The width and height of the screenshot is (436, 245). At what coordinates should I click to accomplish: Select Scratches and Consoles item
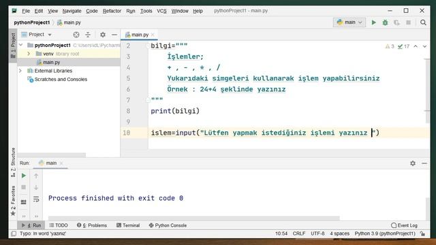tap(57, 79)
